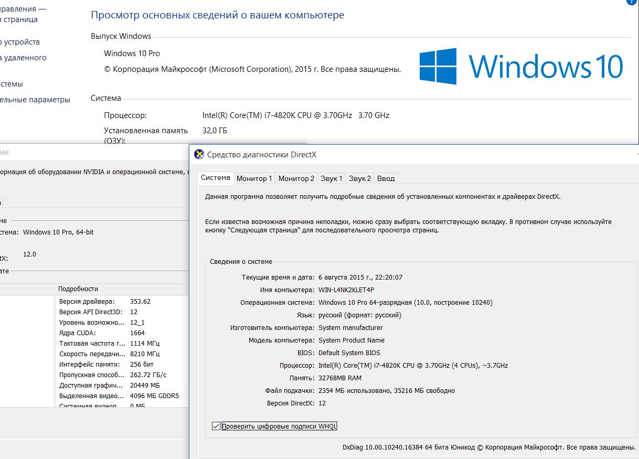Viewport: 639px width, 459px height.
Task: Click the 'Просмотр основных сведений' heading
Action: pos(217,15)
